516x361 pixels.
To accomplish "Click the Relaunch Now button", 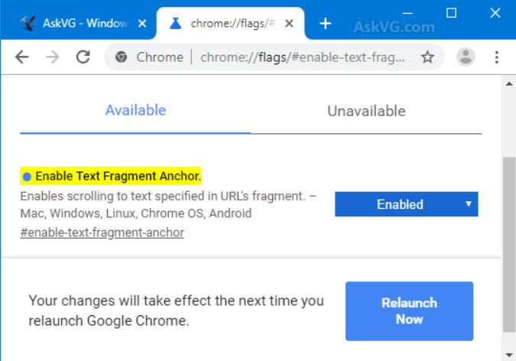I will (x=409, y=311).
